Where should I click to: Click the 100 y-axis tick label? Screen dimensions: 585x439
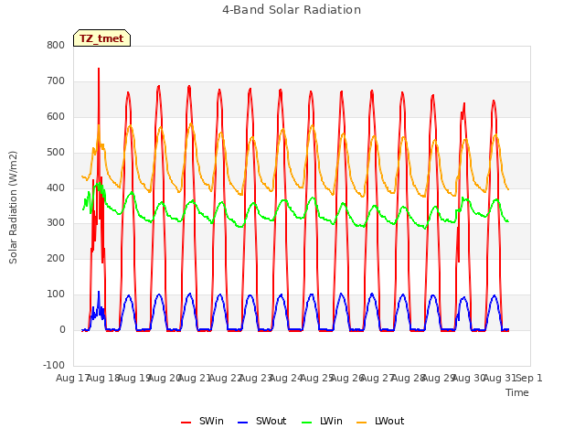pyautogui.click(x=56, y=294)
